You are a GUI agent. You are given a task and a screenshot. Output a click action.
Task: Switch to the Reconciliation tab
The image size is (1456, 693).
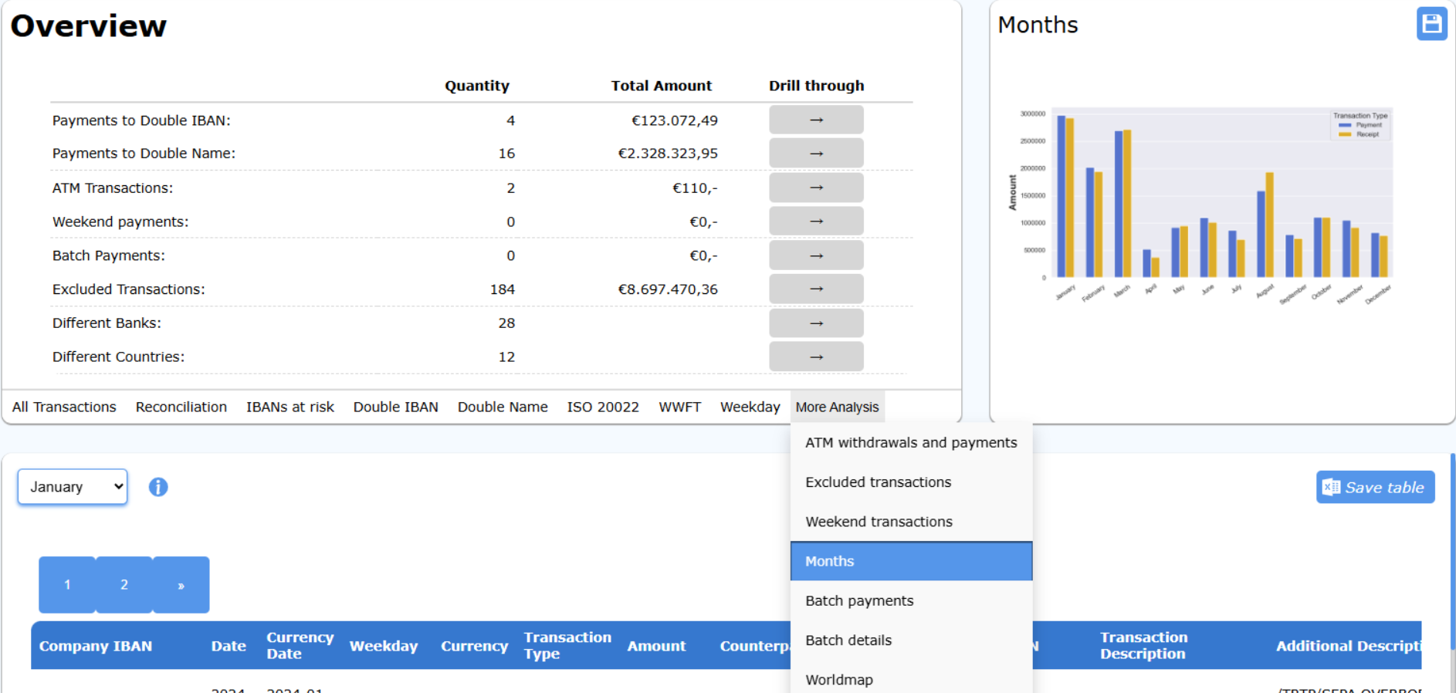[181, 407]
